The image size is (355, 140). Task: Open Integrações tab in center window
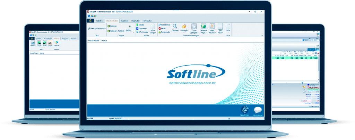(135, 21)
